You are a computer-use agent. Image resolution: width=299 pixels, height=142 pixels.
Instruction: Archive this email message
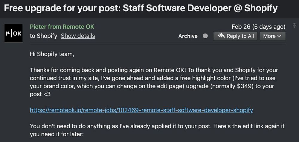[x=188, y=36]
